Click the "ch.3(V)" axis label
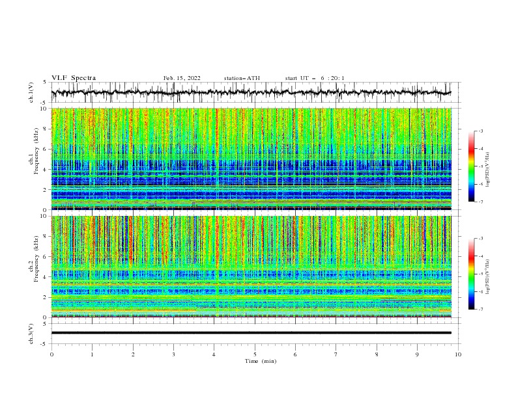This screenshot has width=516, height=398. [x=31, y=334]
